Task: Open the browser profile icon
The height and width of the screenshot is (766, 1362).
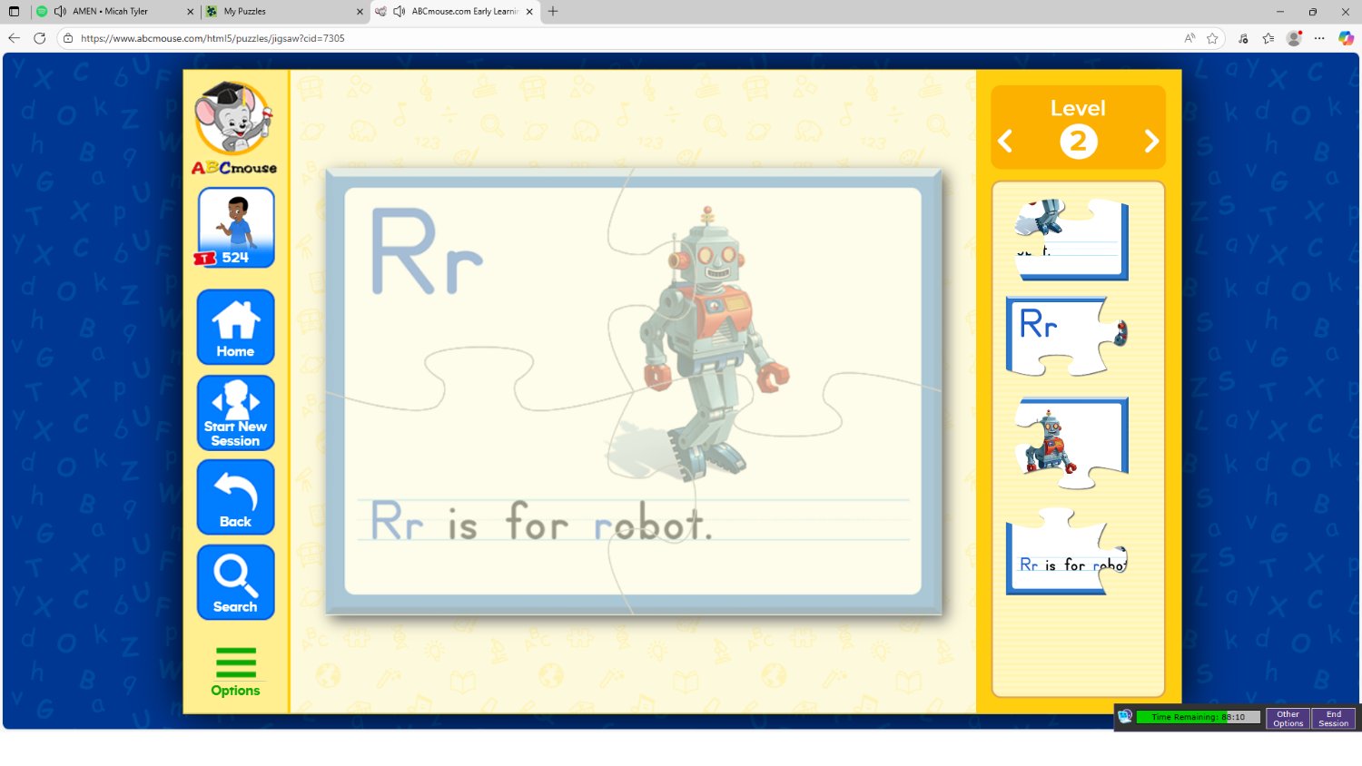Action: tap(1294, 38)
